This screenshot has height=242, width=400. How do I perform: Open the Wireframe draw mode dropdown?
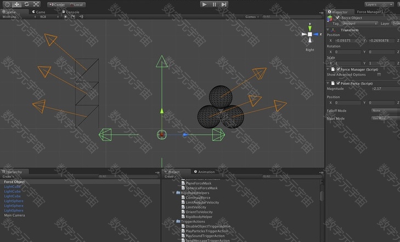(x=19, y=17)
